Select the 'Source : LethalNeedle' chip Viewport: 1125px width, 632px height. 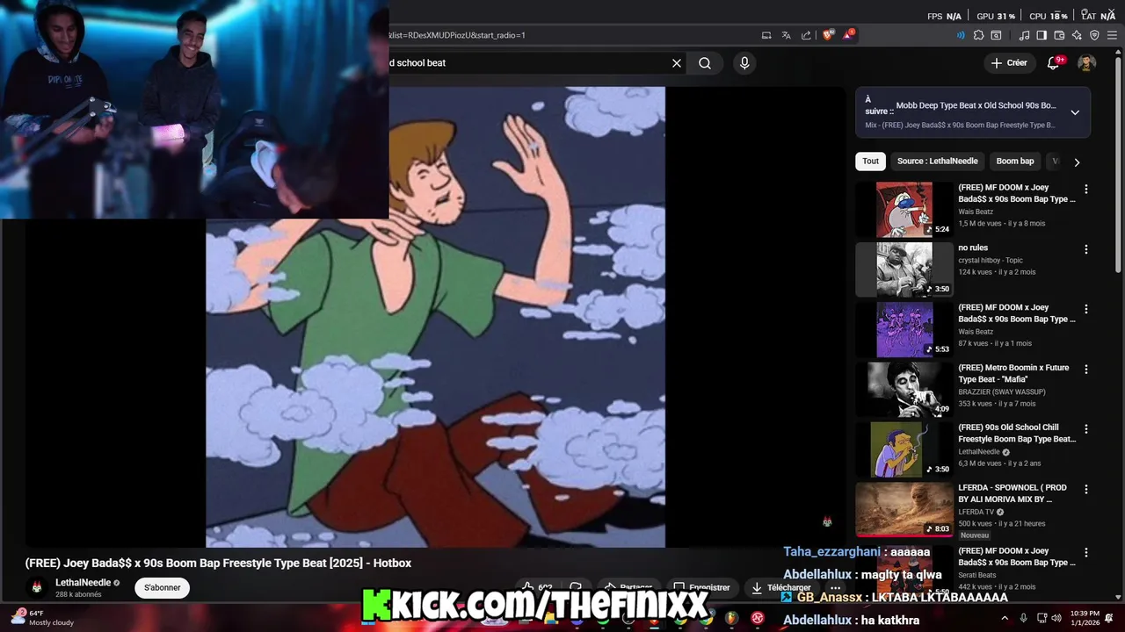[938, 162]
